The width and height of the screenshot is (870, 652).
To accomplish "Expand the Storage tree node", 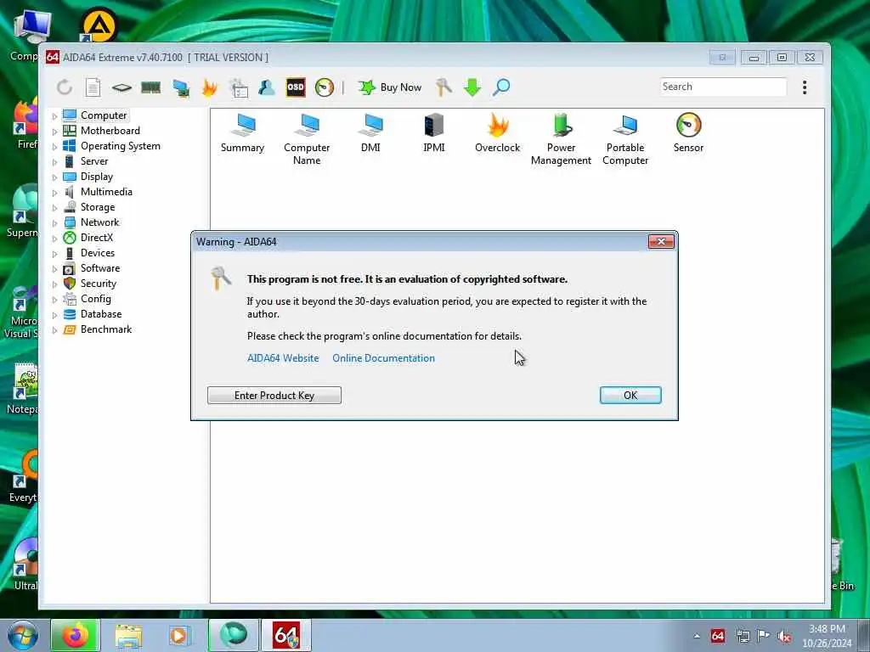I will click(x=54, y=208).
